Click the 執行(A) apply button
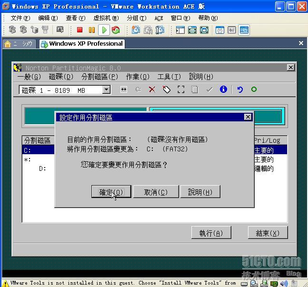Image resolution: width=308 pixels, height=287 pixels. (211, 233)
